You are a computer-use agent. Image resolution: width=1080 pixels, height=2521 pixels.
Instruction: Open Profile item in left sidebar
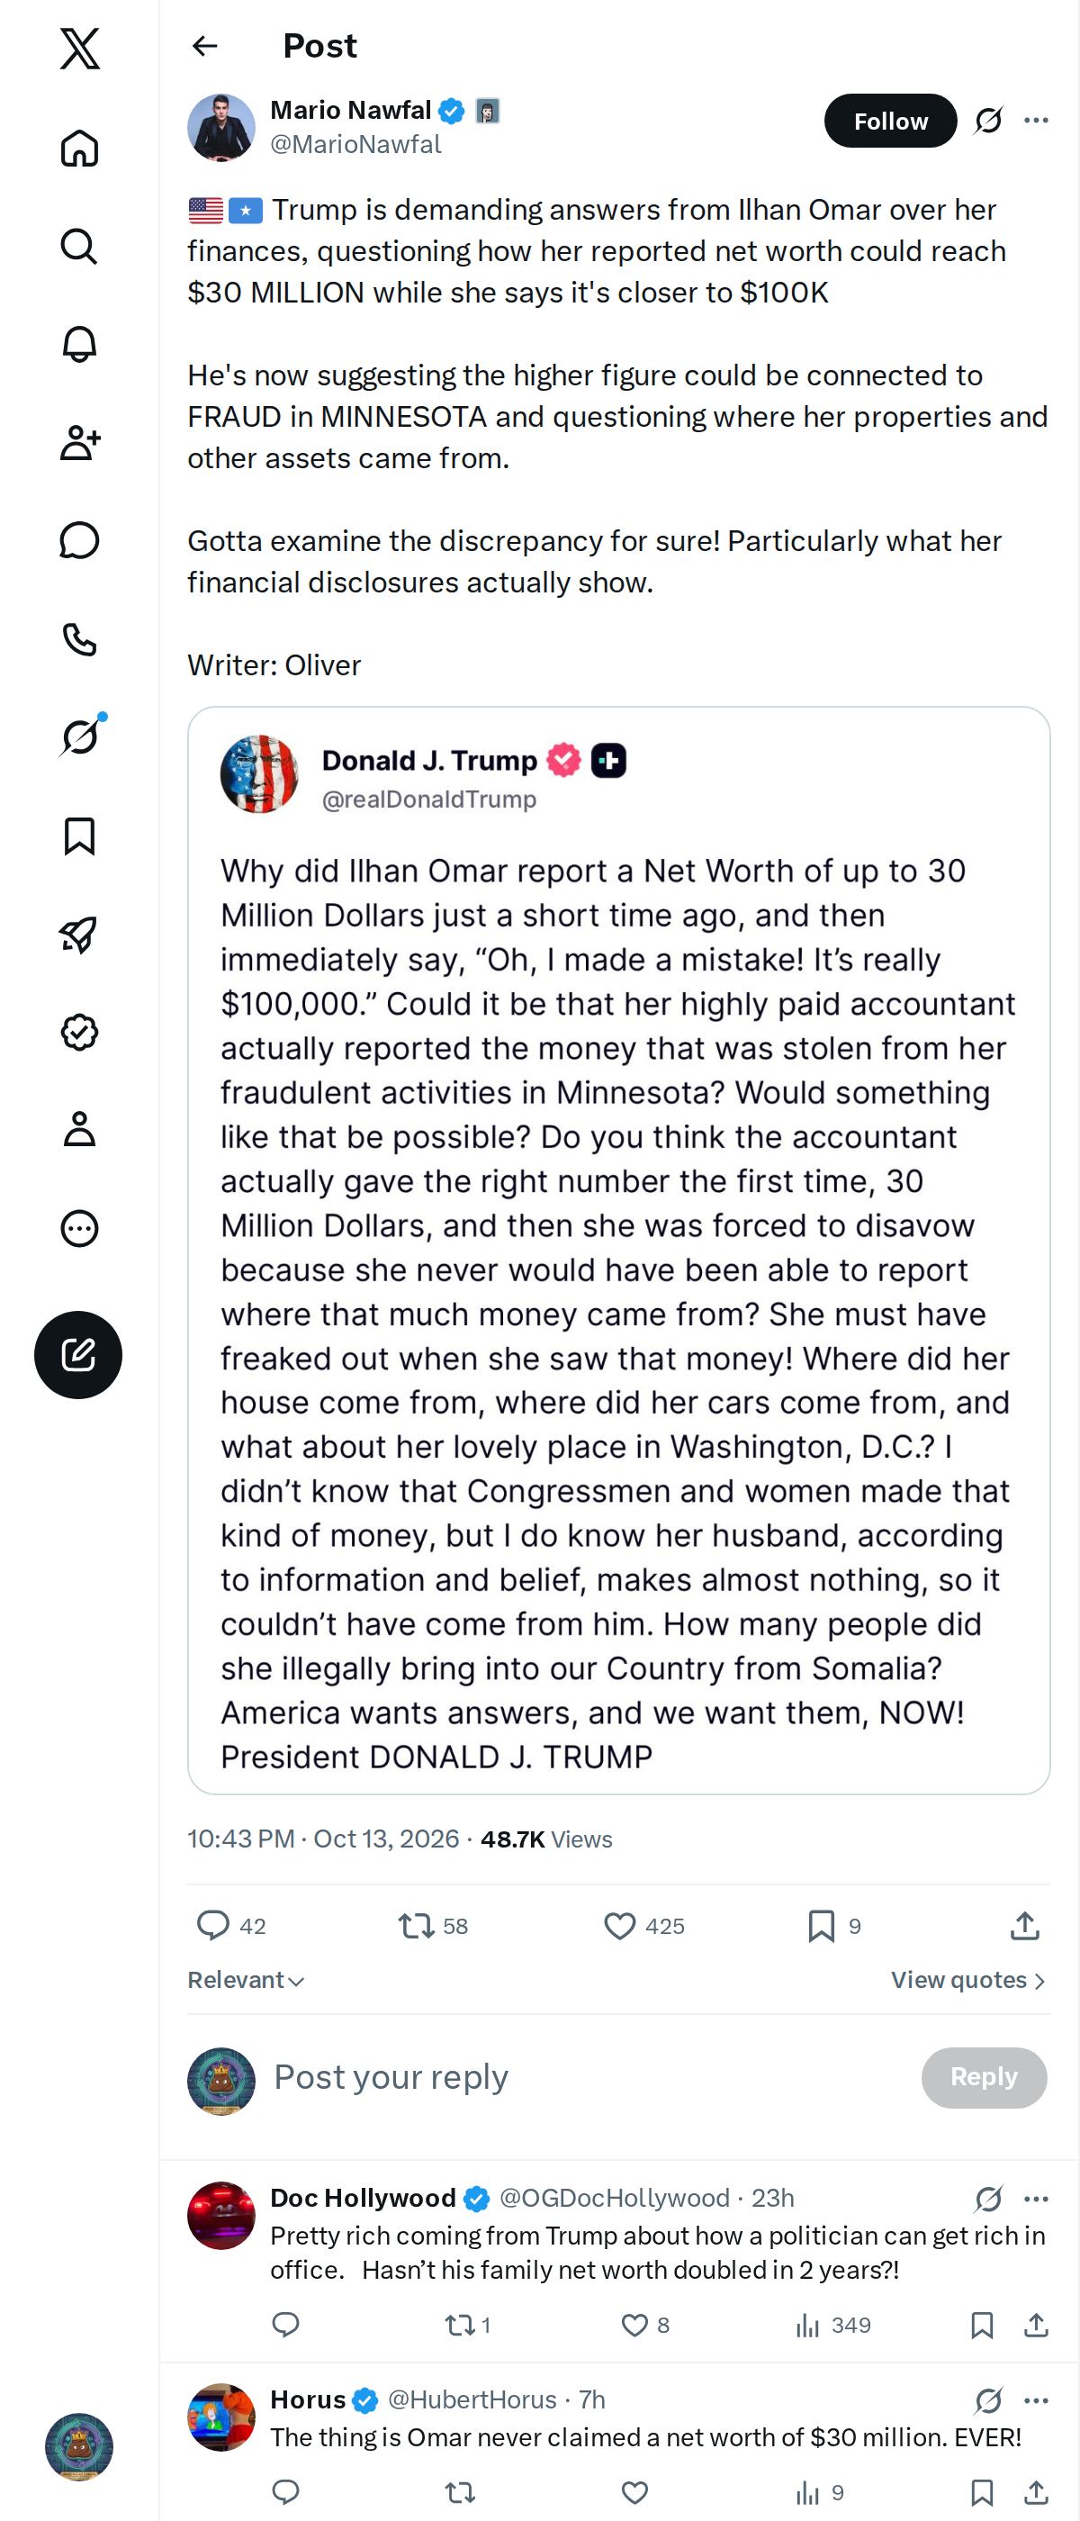tap(79, 1129)
